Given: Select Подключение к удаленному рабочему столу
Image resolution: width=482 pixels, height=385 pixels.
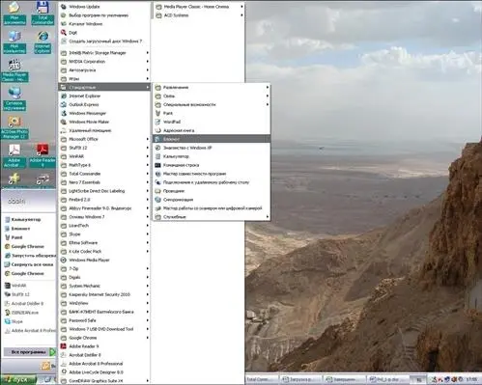Looking at the screenshot, I should [212, 182].
